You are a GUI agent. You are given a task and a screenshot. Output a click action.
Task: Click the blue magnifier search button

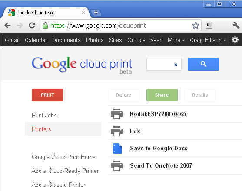[203, 64]
